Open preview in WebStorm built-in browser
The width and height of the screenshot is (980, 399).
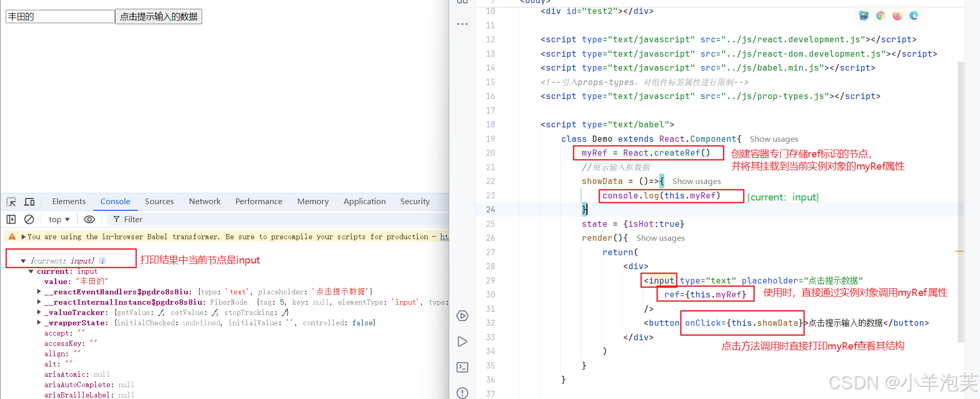pyautogui.click(x=864, y=15)
